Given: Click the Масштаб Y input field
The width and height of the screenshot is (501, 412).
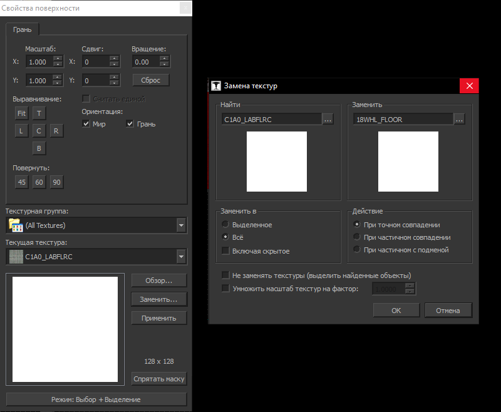Looking at the screenshot, I should click(39, 81).
